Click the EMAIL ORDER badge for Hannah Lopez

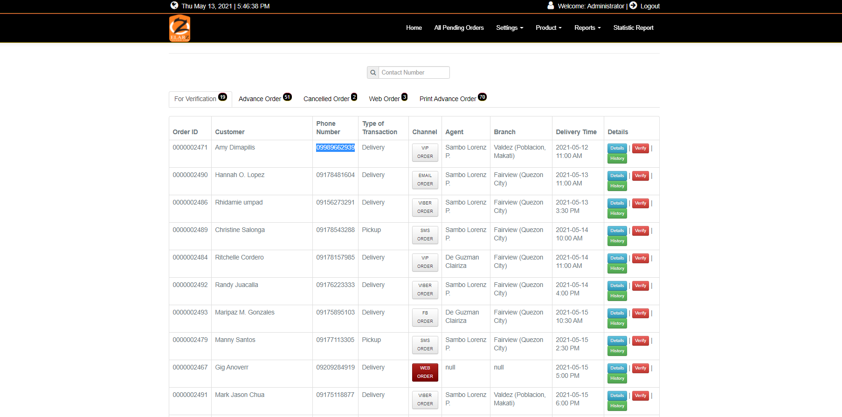click(x=425, y=180)
